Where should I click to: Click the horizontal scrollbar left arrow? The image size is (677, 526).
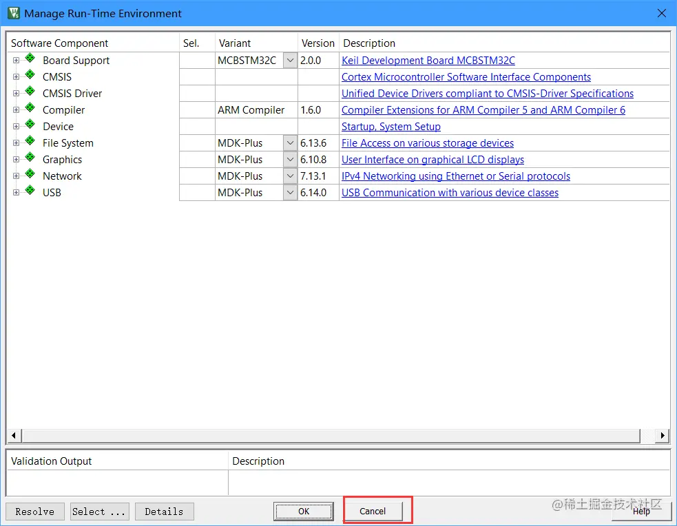pos(14,435)
